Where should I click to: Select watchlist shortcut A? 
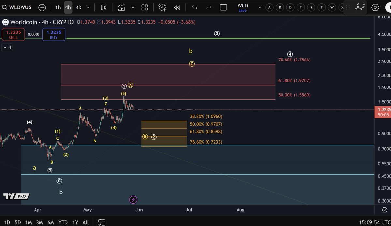269,7
